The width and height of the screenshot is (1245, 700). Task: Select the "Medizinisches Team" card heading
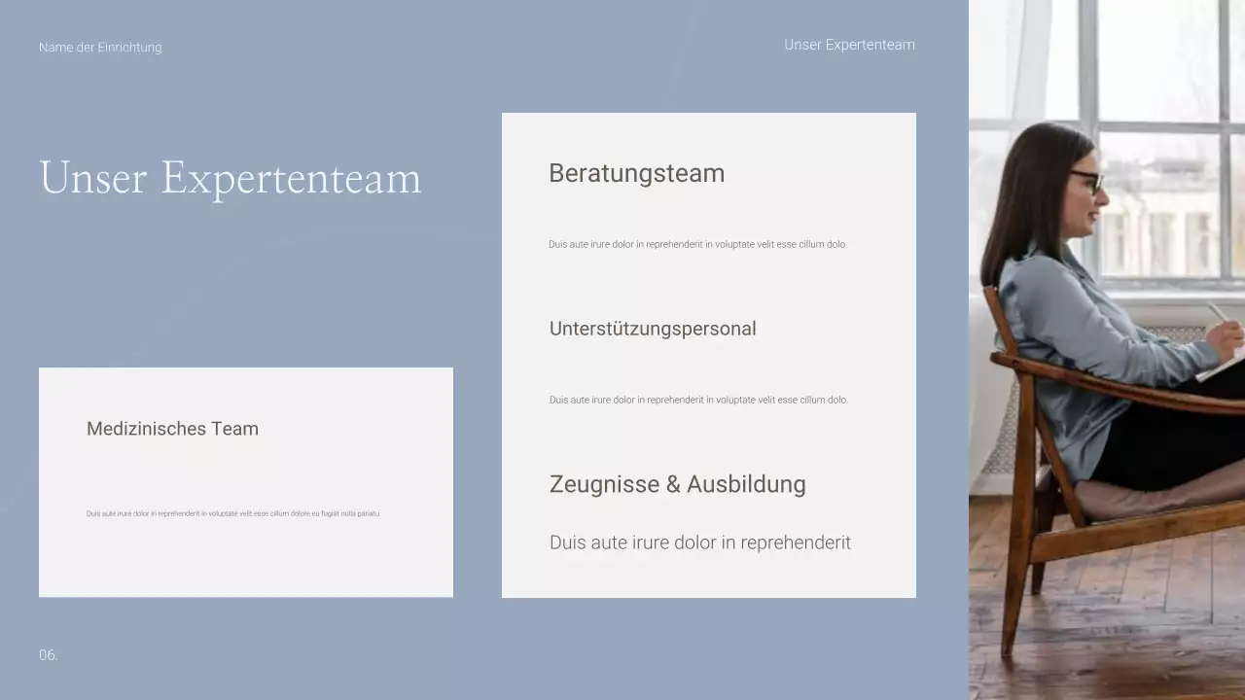coord(172,429)
